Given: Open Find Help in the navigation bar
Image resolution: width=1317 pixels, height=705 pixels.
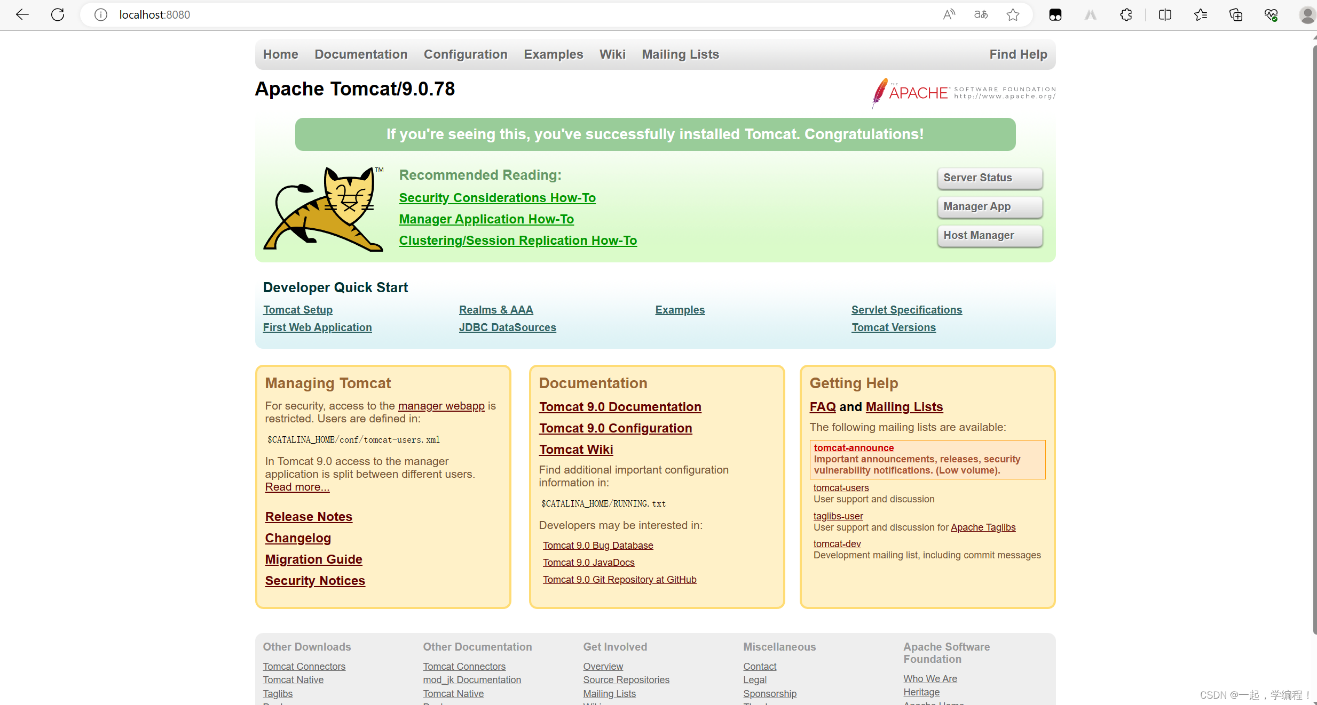Looking at the screenshot, I should click(1018, 54).
